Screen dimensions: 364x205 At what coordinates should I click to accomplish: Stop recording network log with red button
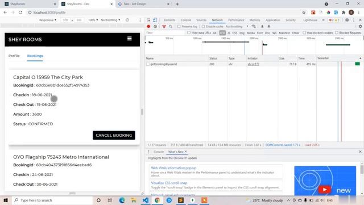coord(148,27)
